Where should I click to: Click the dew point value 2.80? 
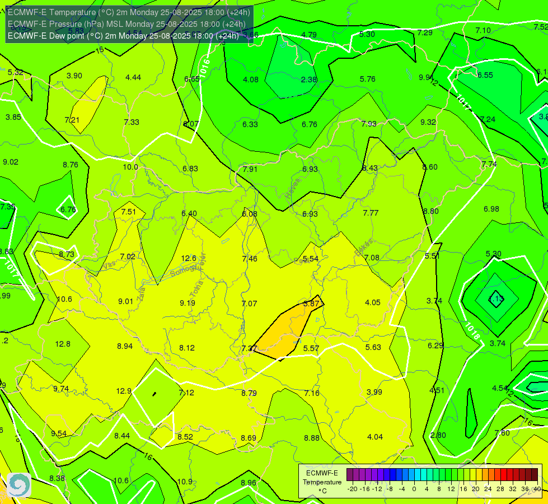[438, 435]
